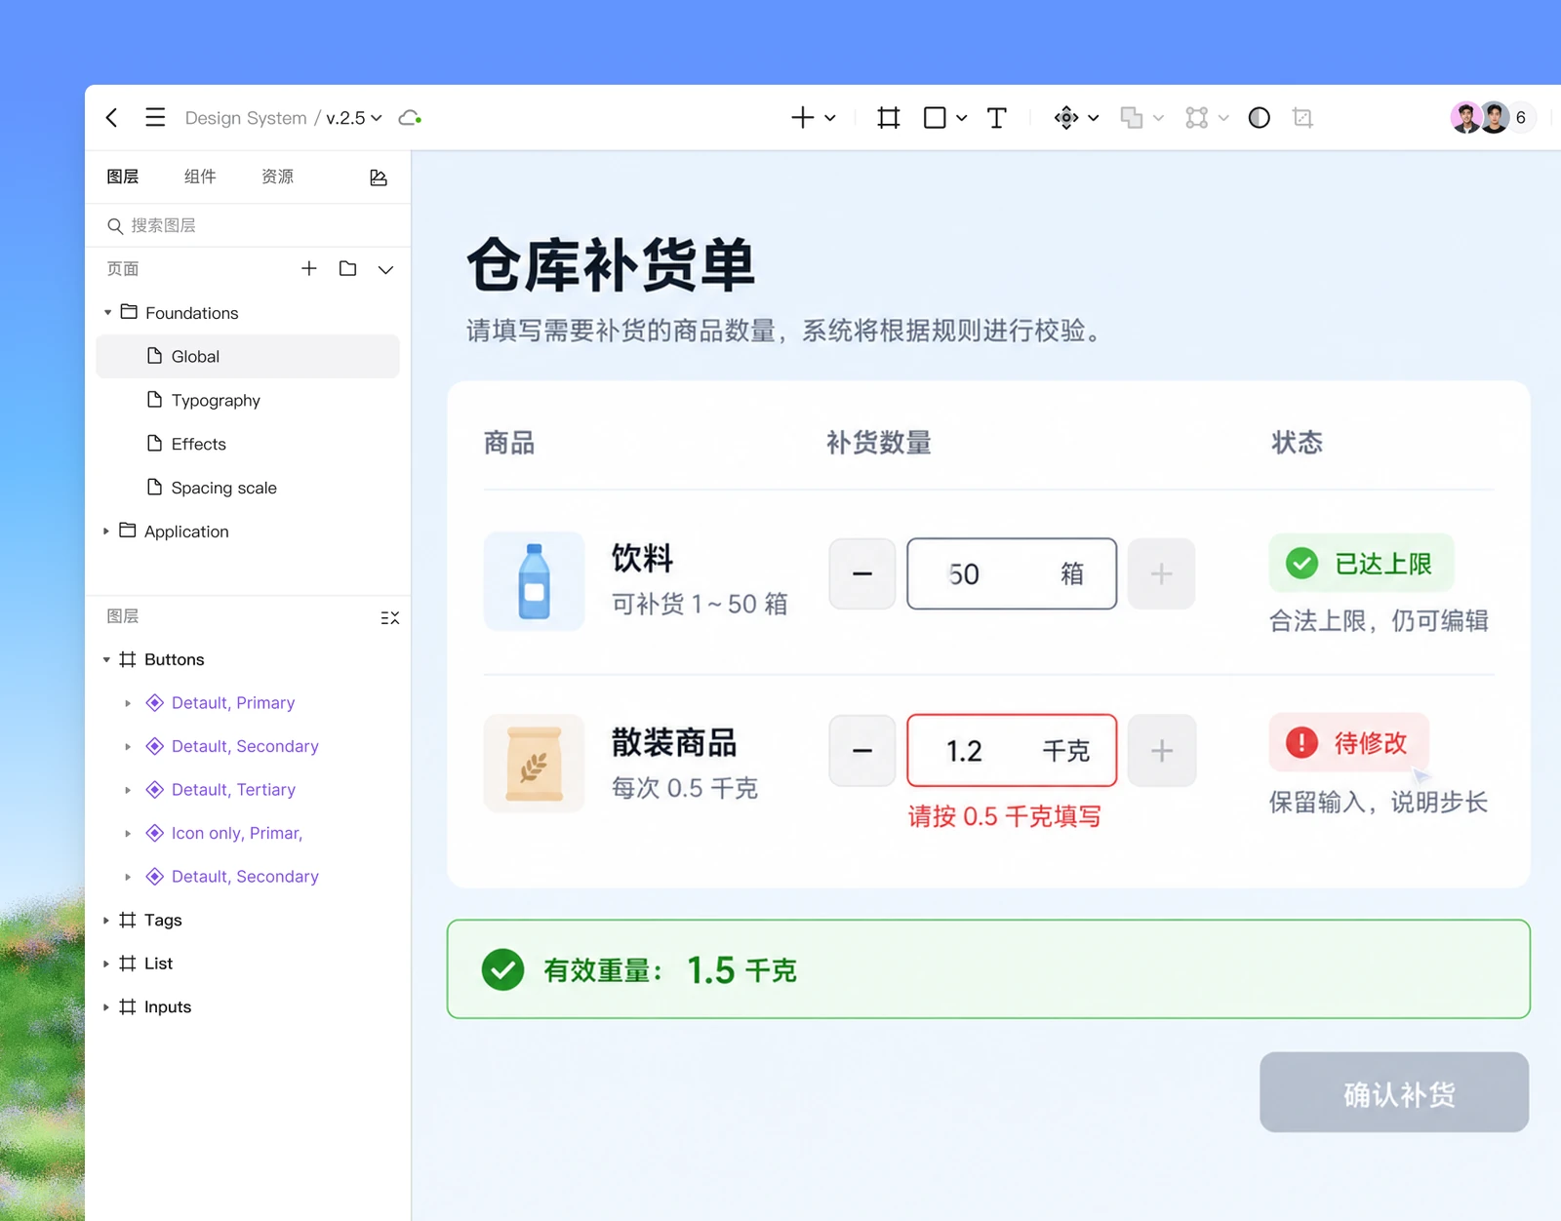
Task: Add a new page folder
Action: point(347,268)
